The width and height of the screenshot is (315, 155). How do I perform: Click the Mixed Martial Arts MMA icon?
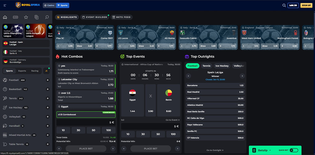click(5, 135)
